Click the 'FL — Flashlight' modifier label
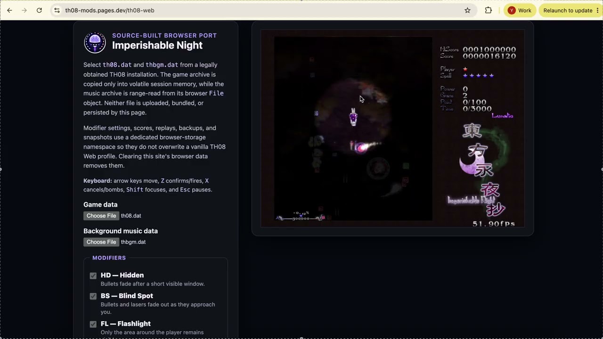 pos(126,323)
